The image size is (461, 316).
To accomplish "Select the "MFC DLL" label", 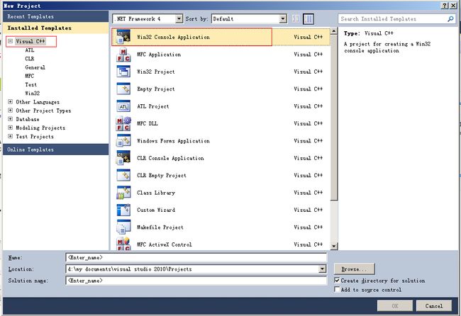I will point(147,124).
